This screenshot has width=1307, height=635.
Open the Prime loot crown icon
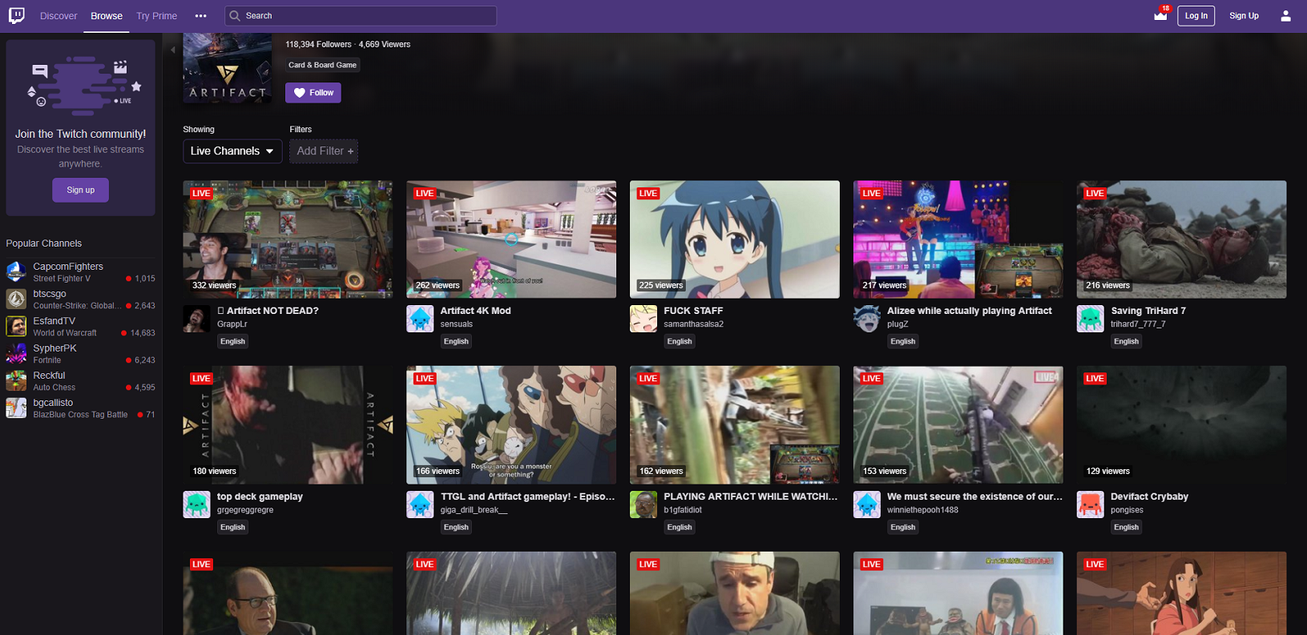pyautogui.click(x=1160, y=15)
